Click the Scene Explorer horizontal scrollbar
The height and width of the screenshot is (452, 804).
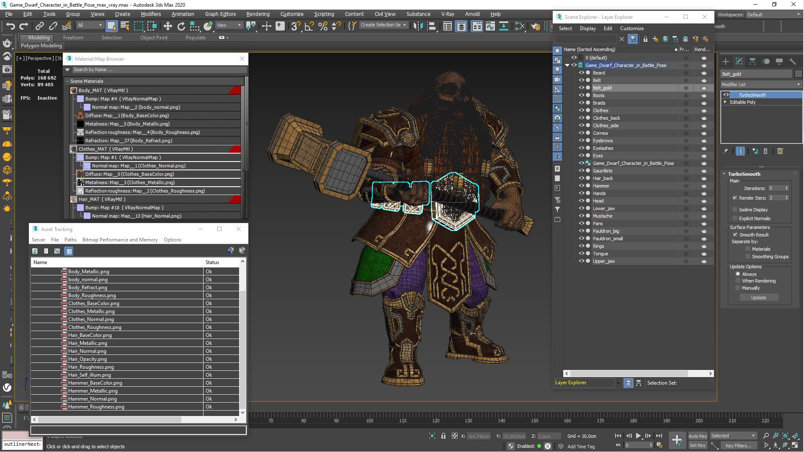tap(629, 373)
